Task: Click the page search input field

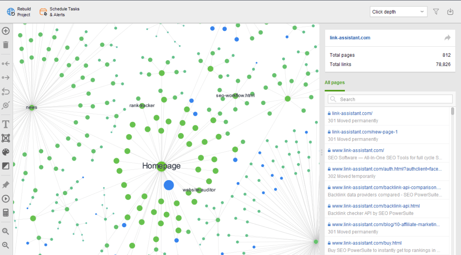Action: pyautogui.click(x=390, y=99)
